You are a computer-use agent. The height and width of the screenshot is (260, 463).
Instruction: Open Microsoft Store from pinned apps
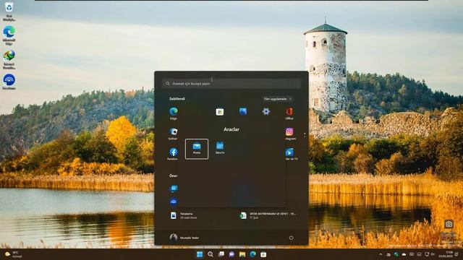coord(220,112)
